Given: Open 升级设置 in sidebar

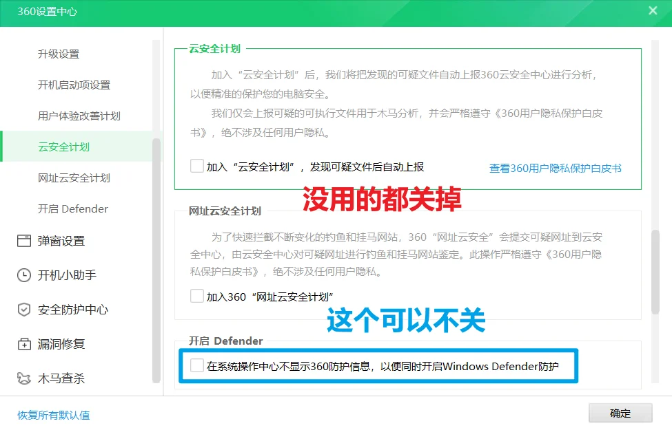Looking at the screenshot, I should coord(59,54).
